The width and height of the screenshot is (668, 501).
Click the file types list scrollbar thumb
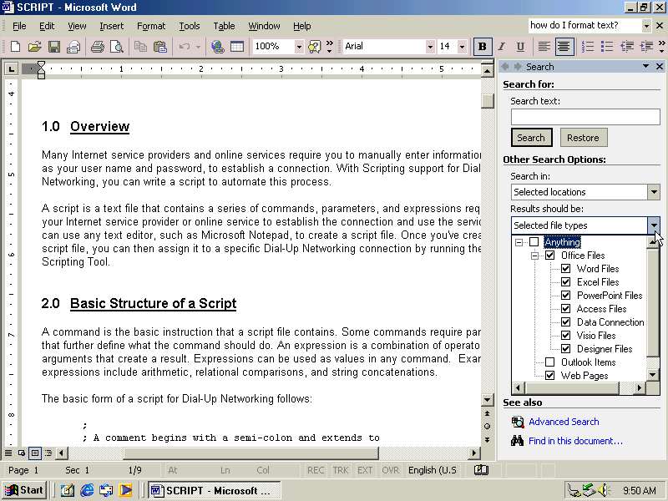(x=653, y=302)
